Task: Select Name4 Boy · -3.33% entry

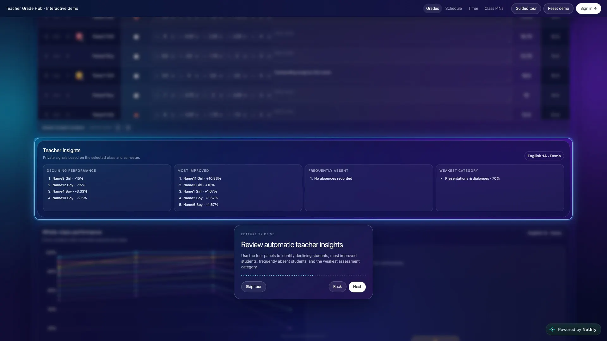Action: click(70, 192)
